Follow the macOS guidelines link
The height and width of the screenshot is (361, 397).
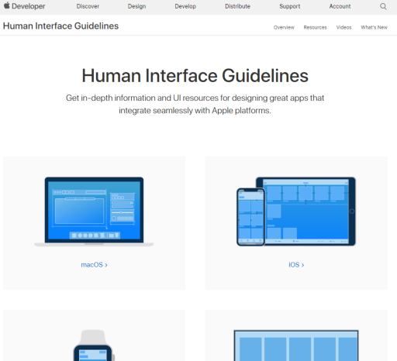point(94,265)
